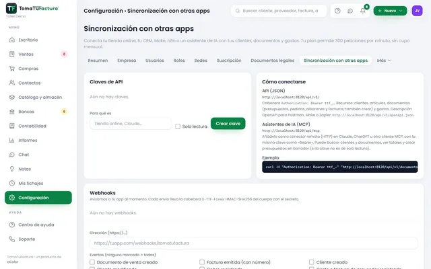The width and height of the screenshot is (431, 269).
Task: Switch to Roles tab
Action: point(179,61)
